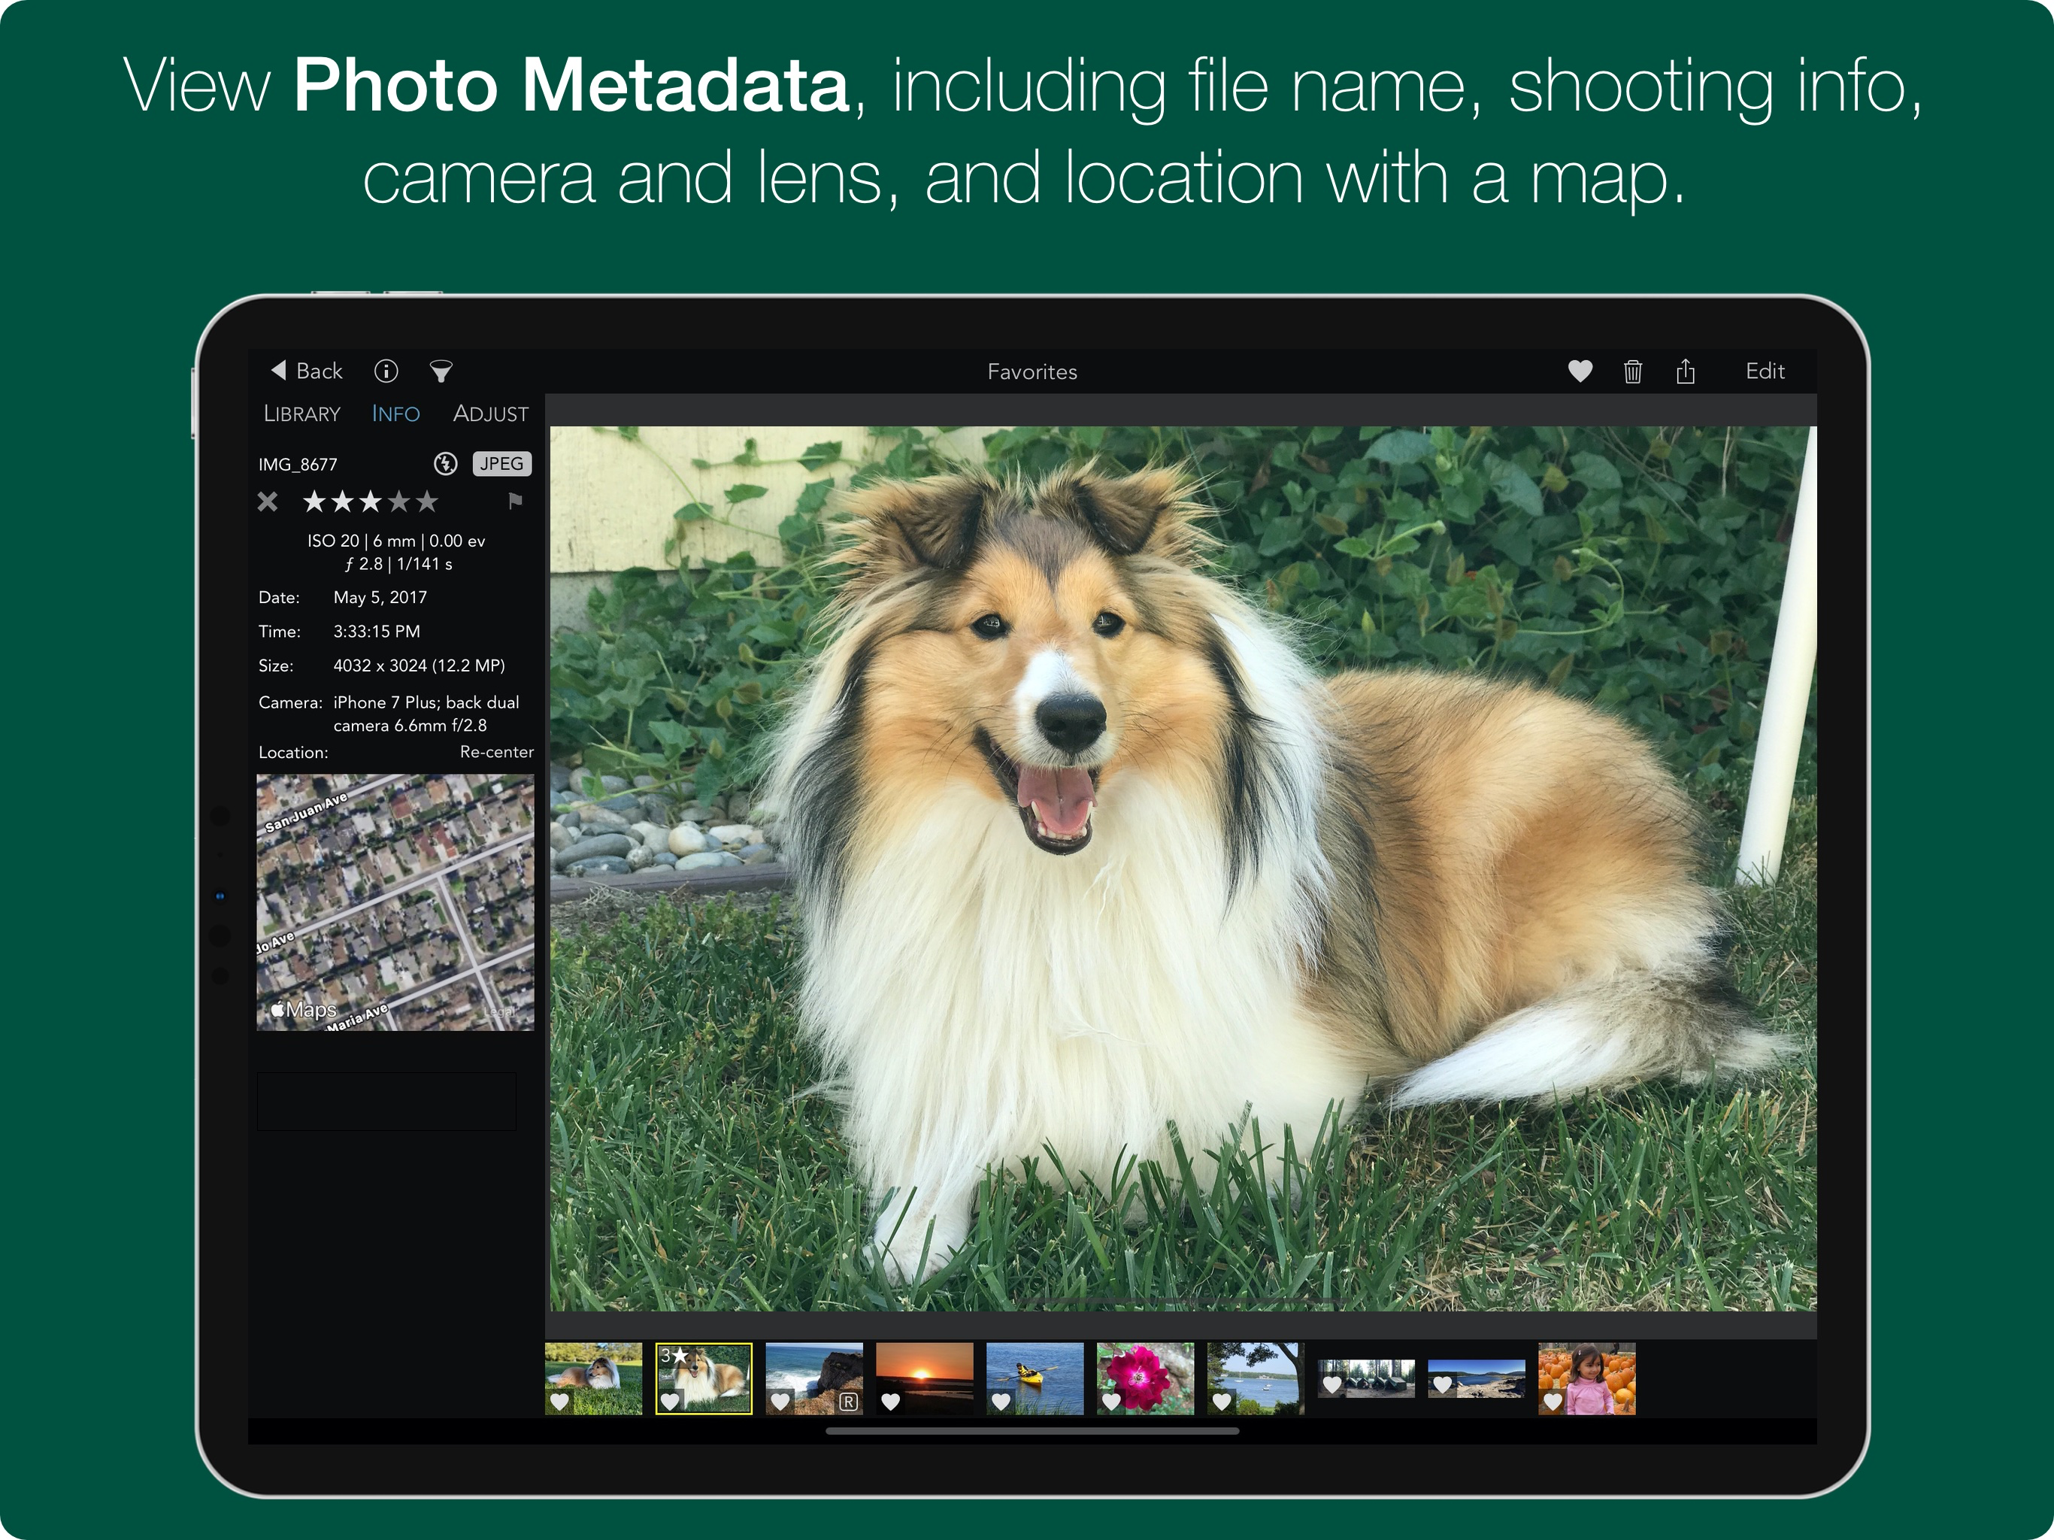Image resolution: width=2054 pixels, height=1540 pixels.
Task: Reject photo with the X icon
Action: [x=268, y=502]
